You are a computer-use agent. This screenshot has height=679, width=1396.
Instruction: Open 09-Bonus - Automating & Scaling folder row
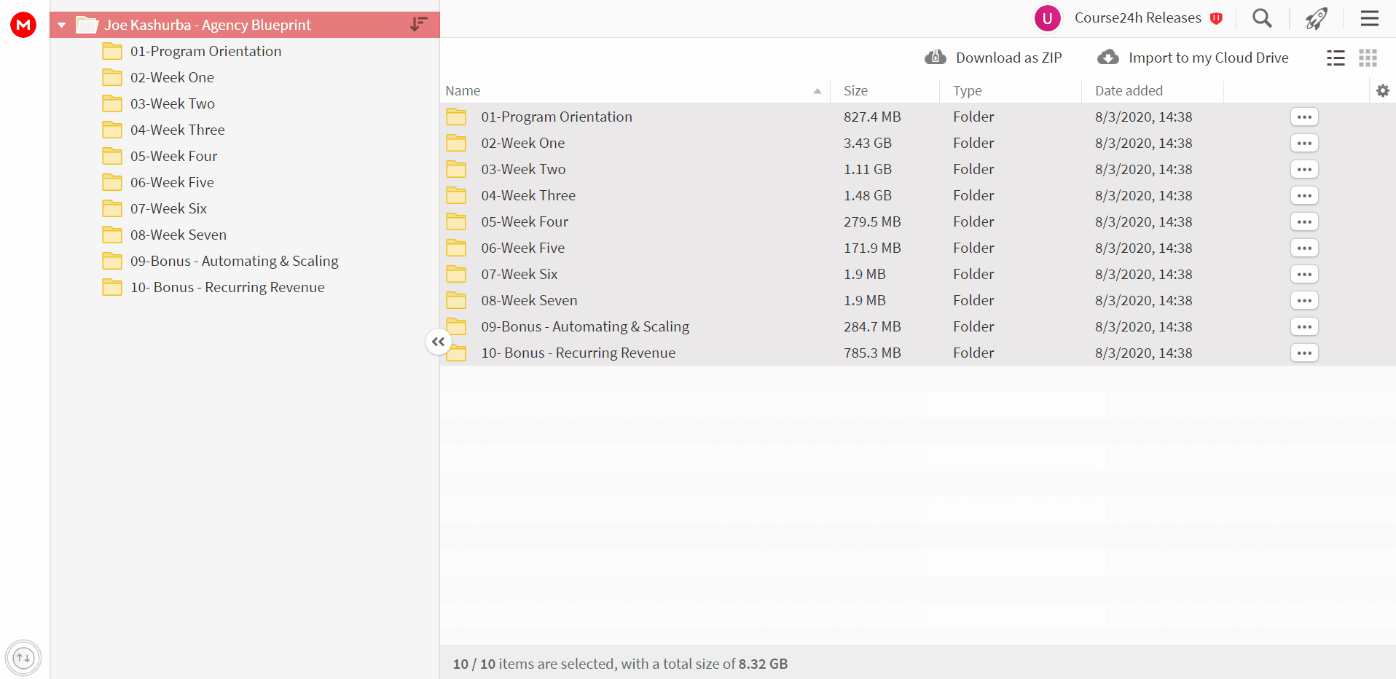click(x=918, y=326)
